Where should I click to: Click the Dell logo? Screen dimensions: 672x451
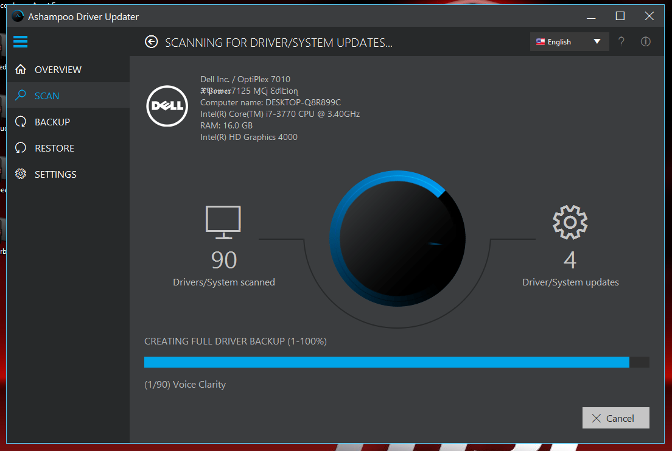tap(167, 106)
